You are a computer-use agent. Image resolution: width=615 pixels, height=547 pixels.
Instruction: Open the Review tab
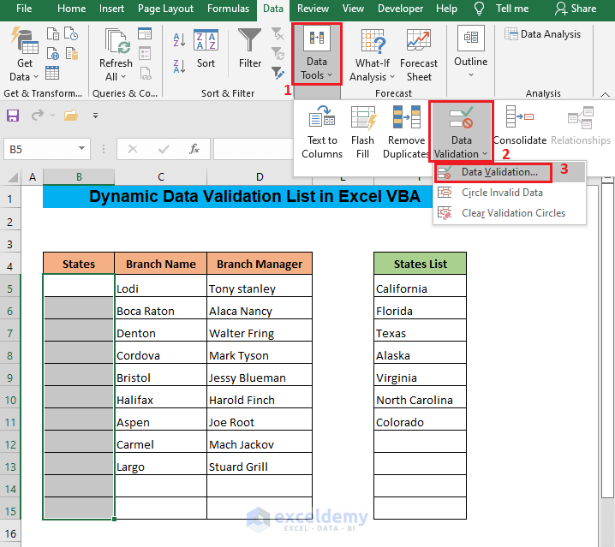[x=313, y=9]
